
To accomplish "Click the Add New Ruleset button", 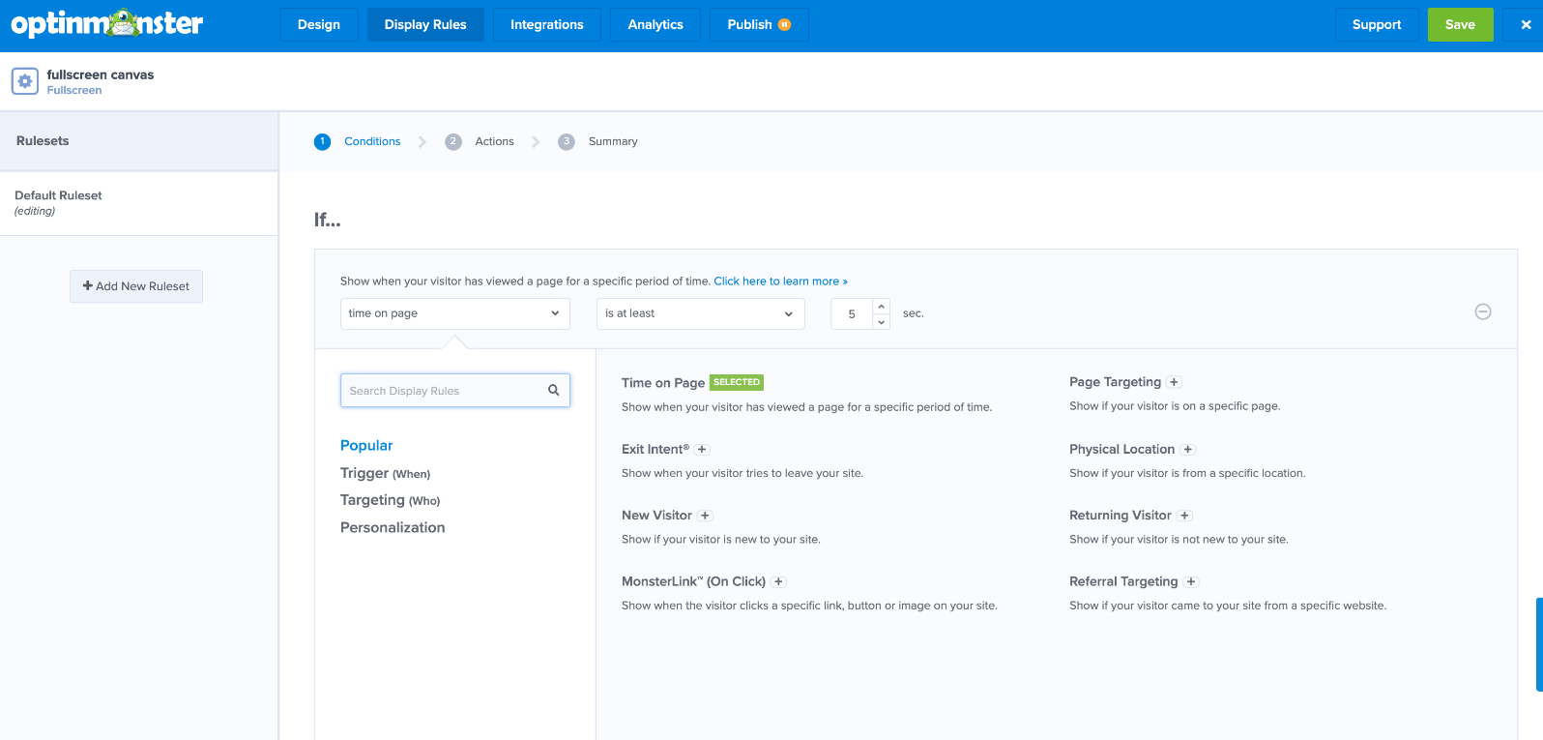I will click(136, 286).
